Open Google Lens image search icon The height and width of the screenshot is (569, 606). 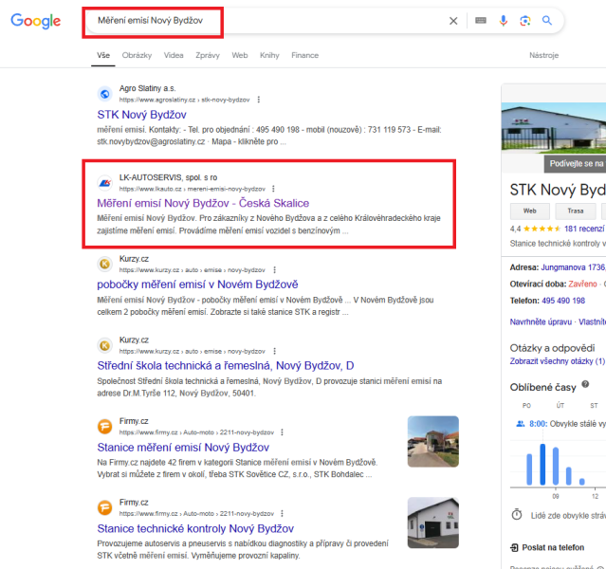524,21
